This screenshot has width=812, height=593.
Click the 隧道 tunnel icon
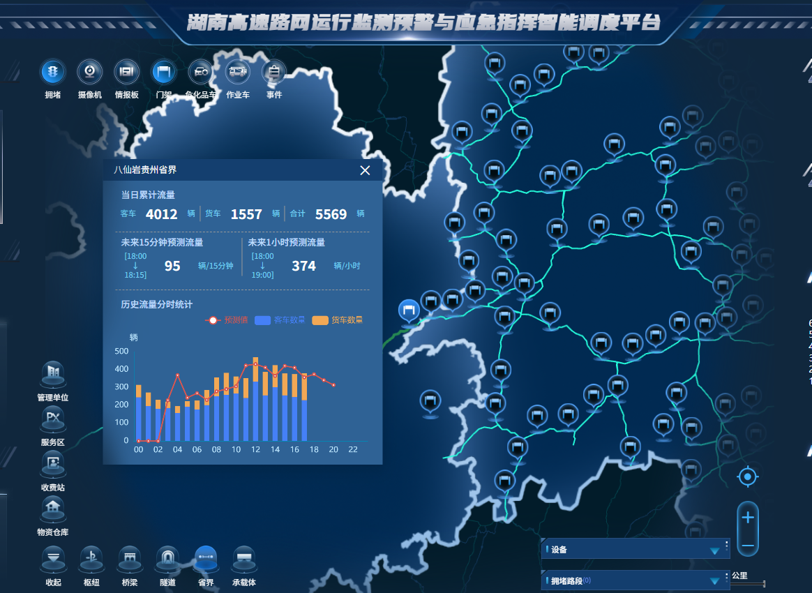tap(167, 558)
